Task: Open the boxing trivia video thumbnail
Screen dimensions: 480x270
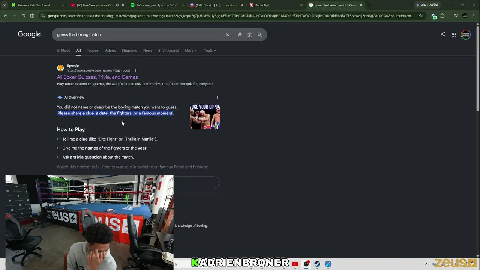Action: click(x=205, y=117)
